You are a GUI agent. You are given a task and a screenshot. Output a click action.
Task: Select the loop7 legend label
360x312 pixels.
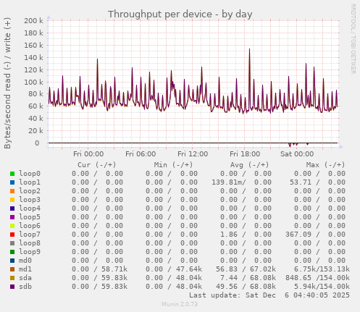[30, 235]
